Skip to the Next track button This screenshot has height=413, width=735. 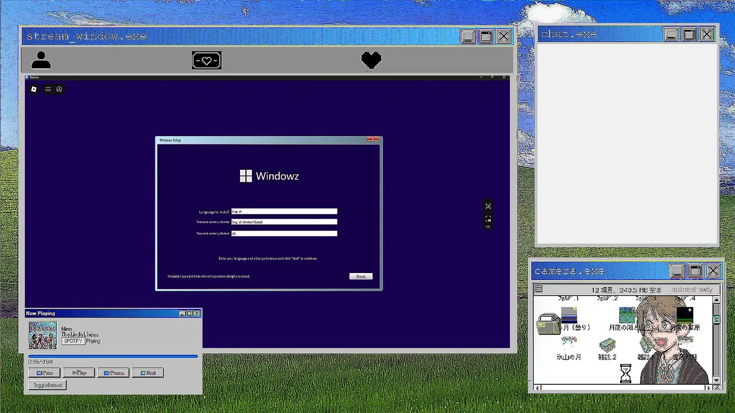tap(148, 373)
